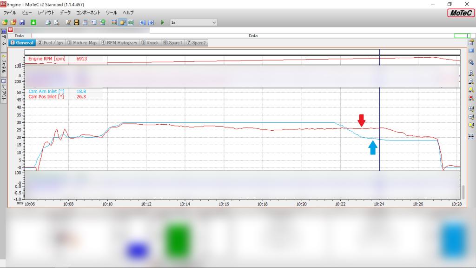Switch to the Mixture Map tab
Viewport: 476px width, 268px height.
[x=82, y=43]
